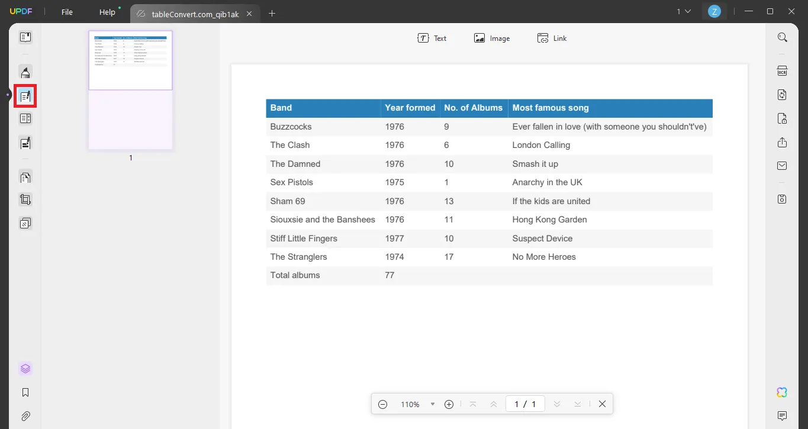Open the zoom level dropdown
Image resolution: width=808 pixels, height=429 pixels.
[433, 404]
